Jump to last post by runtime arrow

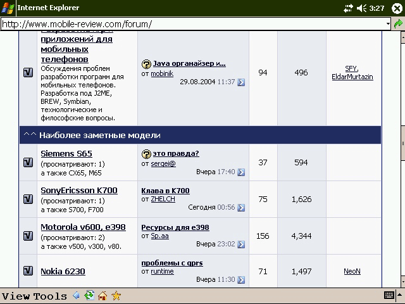(241, 280)
